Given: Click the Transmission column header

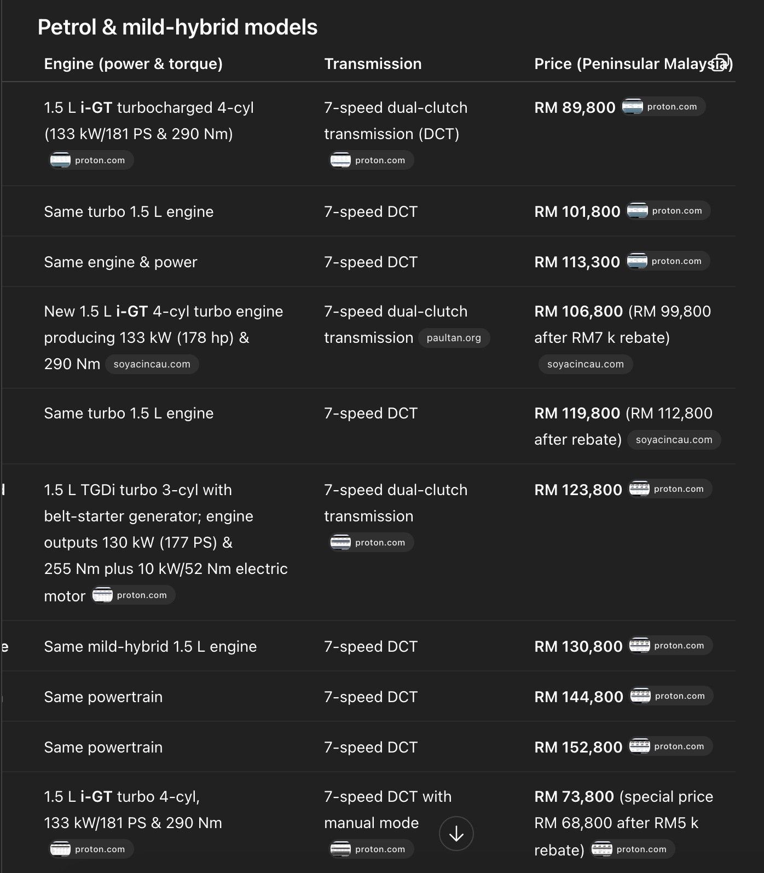Looking at the screenshot, I should 373,64.
